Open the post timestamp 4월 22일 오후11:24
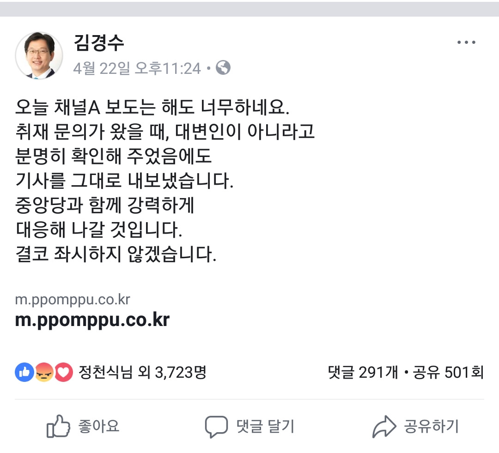 pyautogui.click(x=137, y=68)
